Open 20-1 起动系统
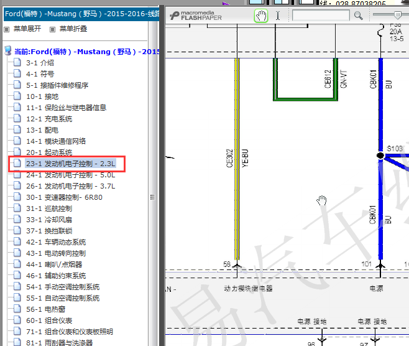The width and height of the screenshot is (409, 346). pos(49,152)
